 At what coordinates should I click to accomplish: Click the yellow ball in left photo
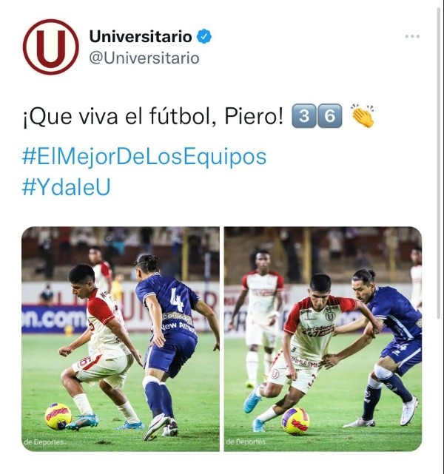pos(58,416)
